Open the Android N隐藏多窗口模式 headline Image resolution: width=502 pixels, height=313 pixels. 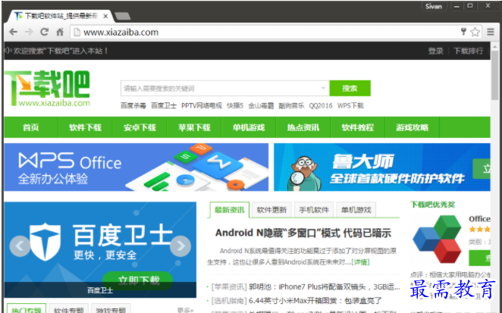coord(303,233)
